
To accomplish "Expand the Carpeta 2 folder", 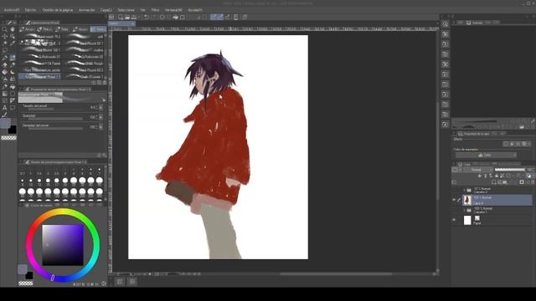I will [464, 190].
